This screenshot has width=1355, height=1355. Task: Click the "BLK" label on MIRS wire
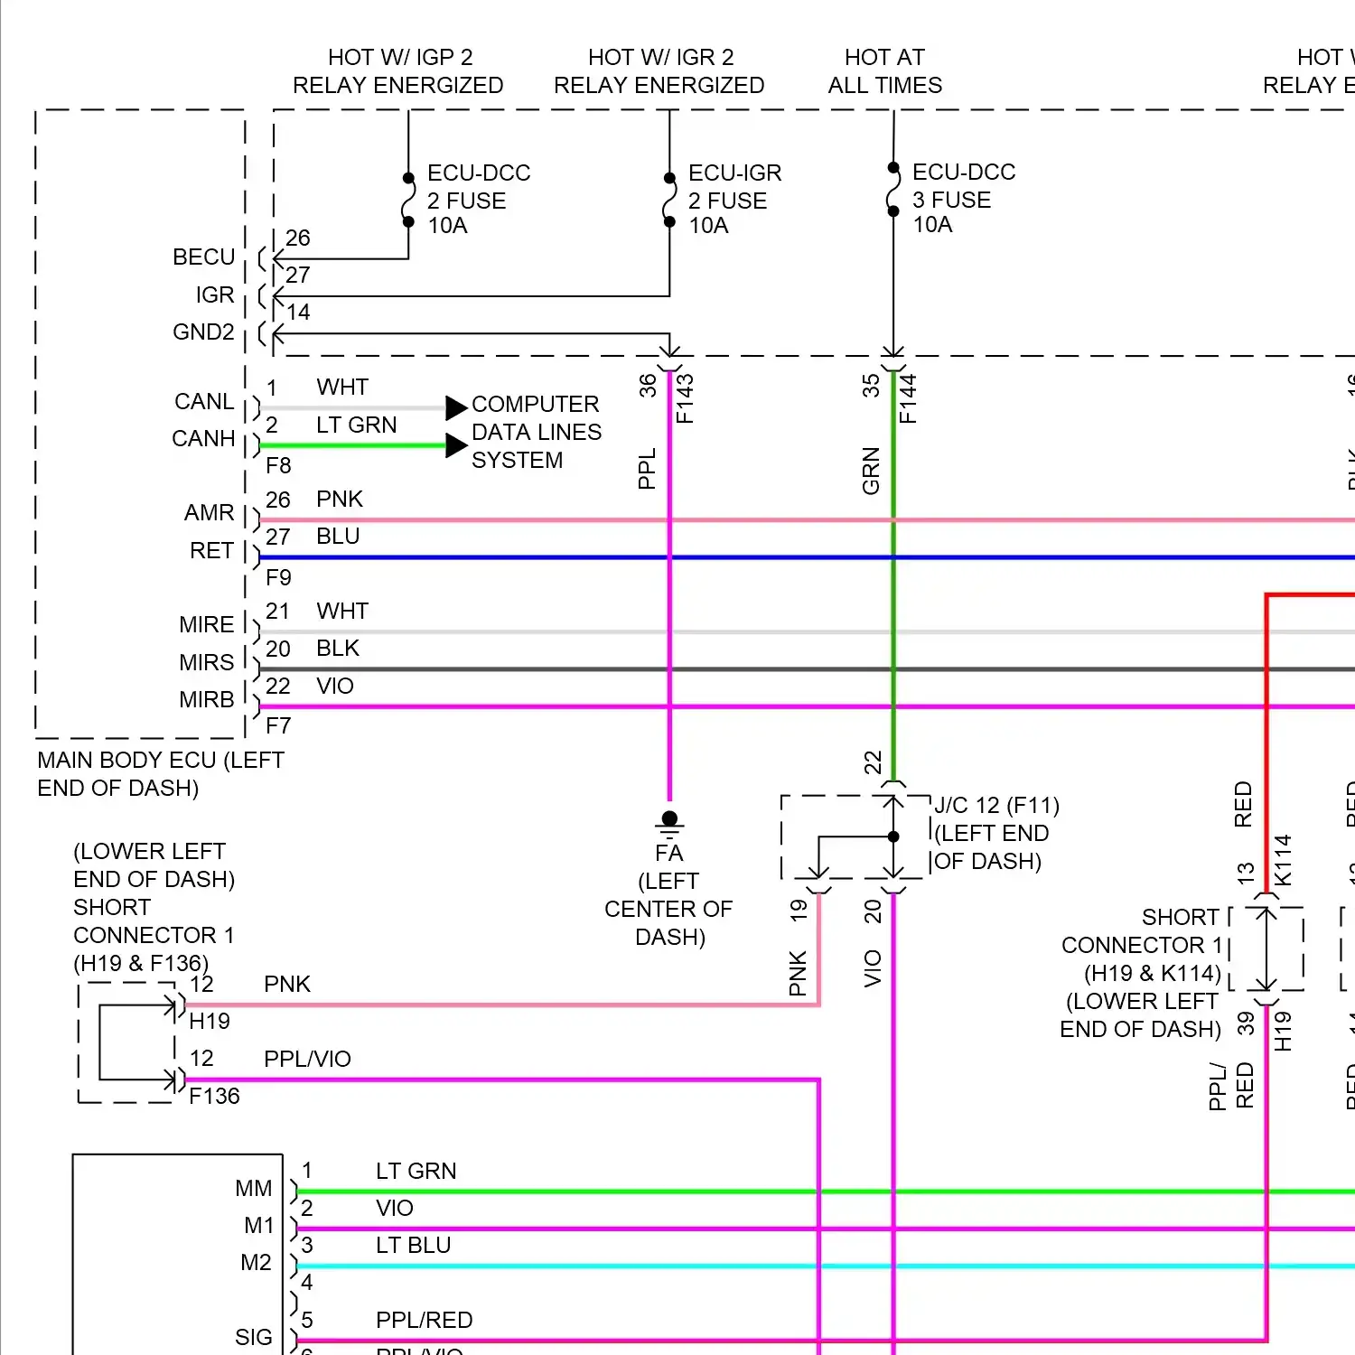click(x=338, y=649)
